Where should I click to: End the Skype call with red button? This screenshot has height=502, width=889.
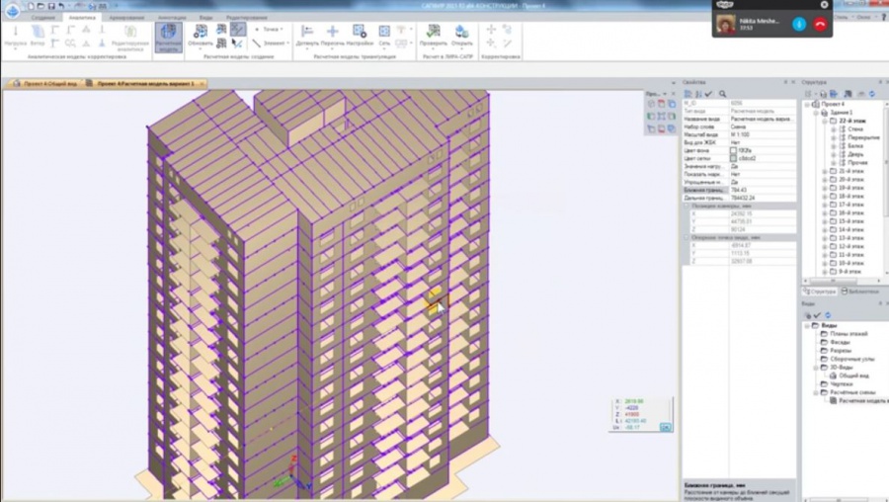click(820, 24)
